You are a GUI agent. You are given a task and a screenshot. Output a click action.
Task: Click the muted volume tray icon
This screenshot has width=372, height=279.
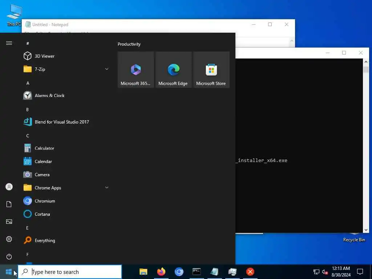point(325,272)
